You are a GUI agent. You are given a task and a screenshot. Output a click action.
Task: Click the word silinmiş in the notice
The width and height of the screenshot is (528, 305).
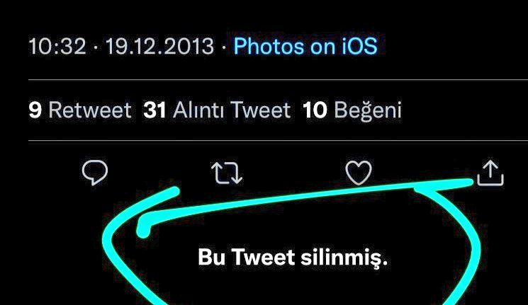coord(344,258)
